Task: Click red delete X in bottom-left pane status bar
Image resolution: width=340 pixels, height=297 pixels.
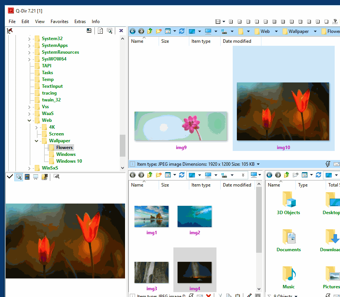Action: pyautogui.click(x=208, y=295)
